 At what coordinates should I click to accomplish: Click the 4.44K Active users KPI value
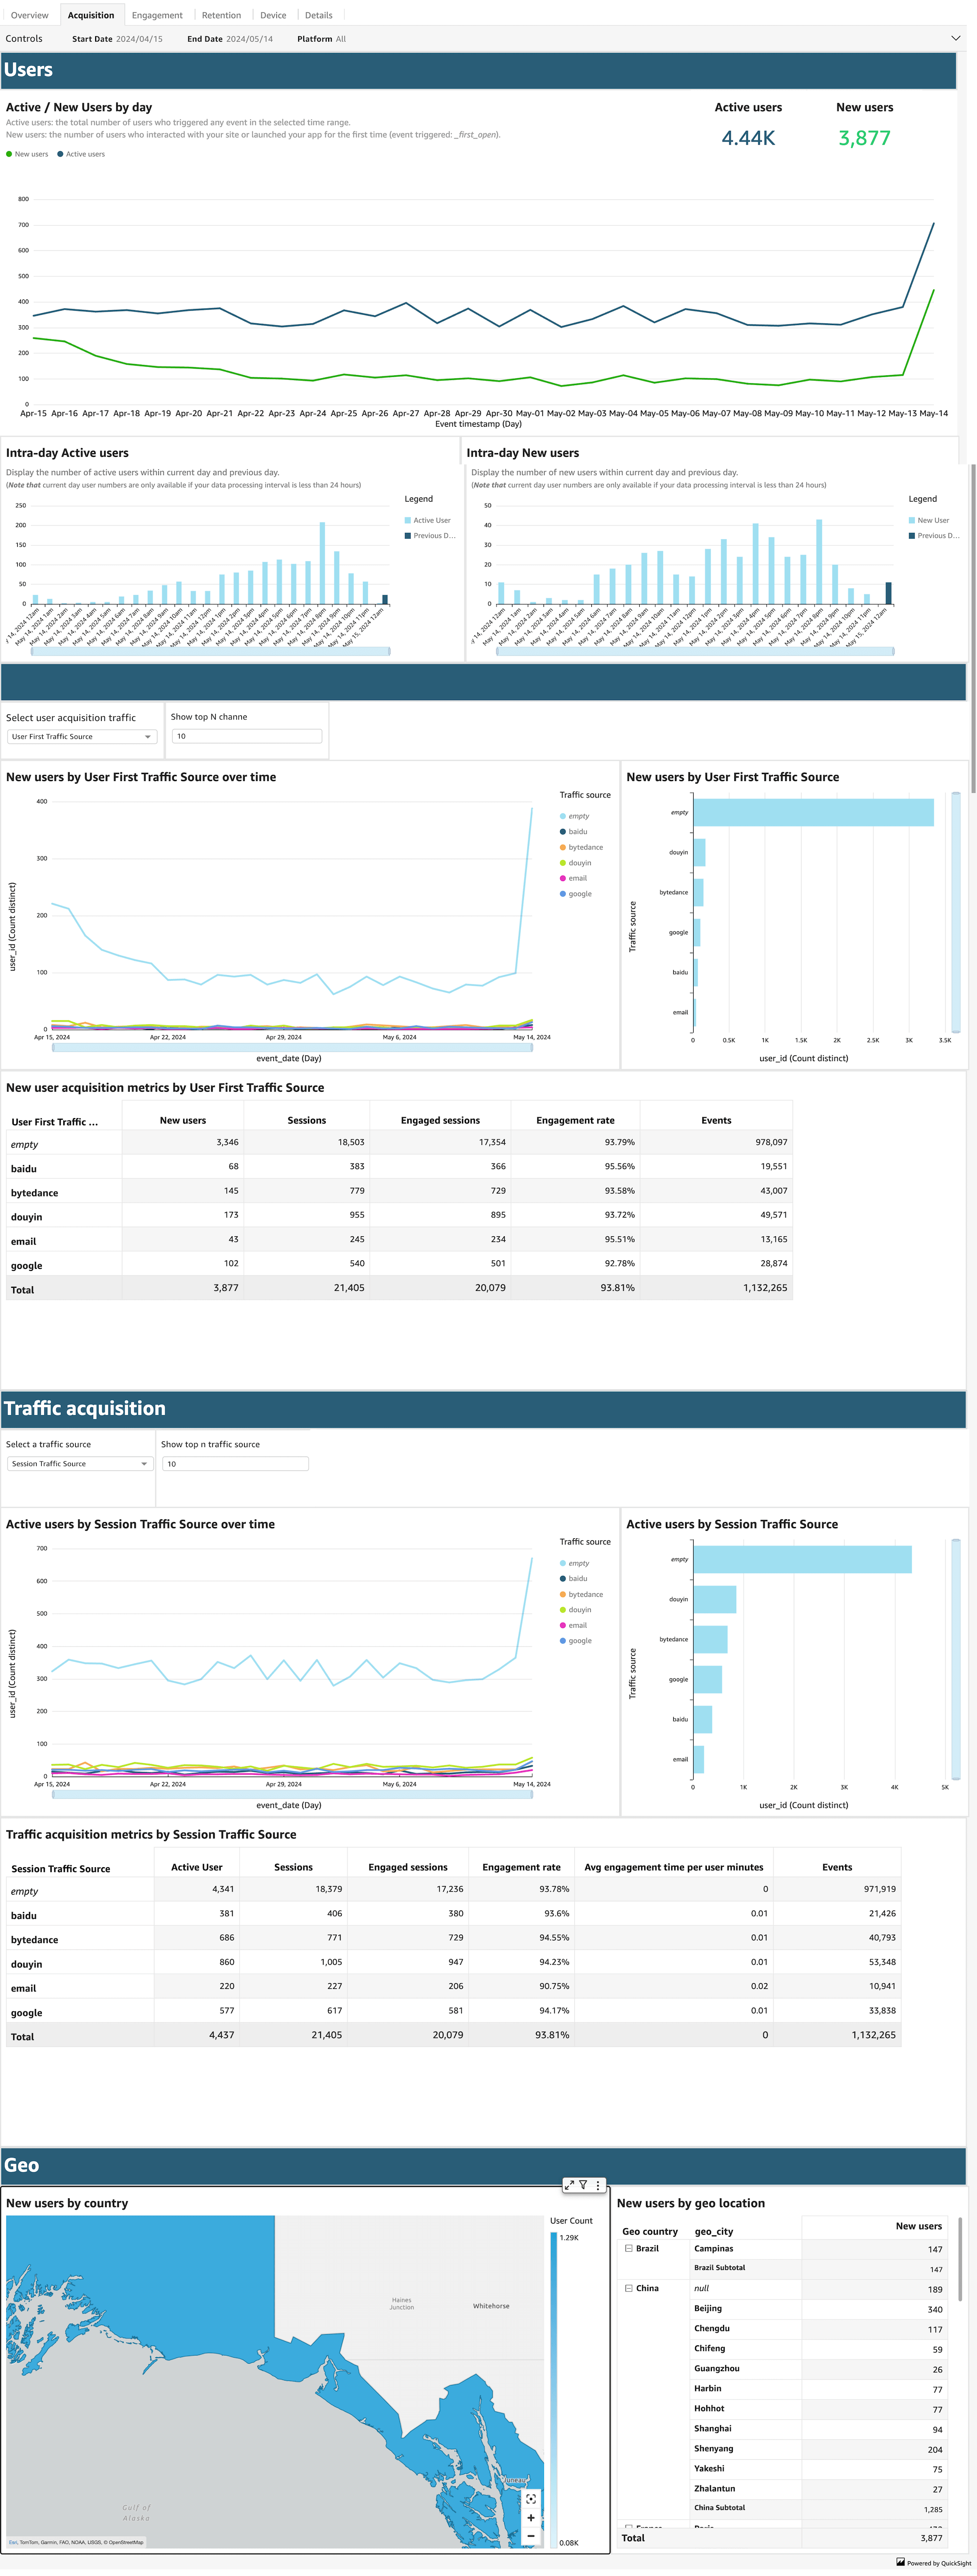coord(748,138)
